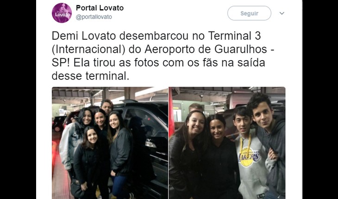Click the Lakers logo on gray hoodie
The height and width of the screenshot is (199, 338).
(x=250, y=157)
